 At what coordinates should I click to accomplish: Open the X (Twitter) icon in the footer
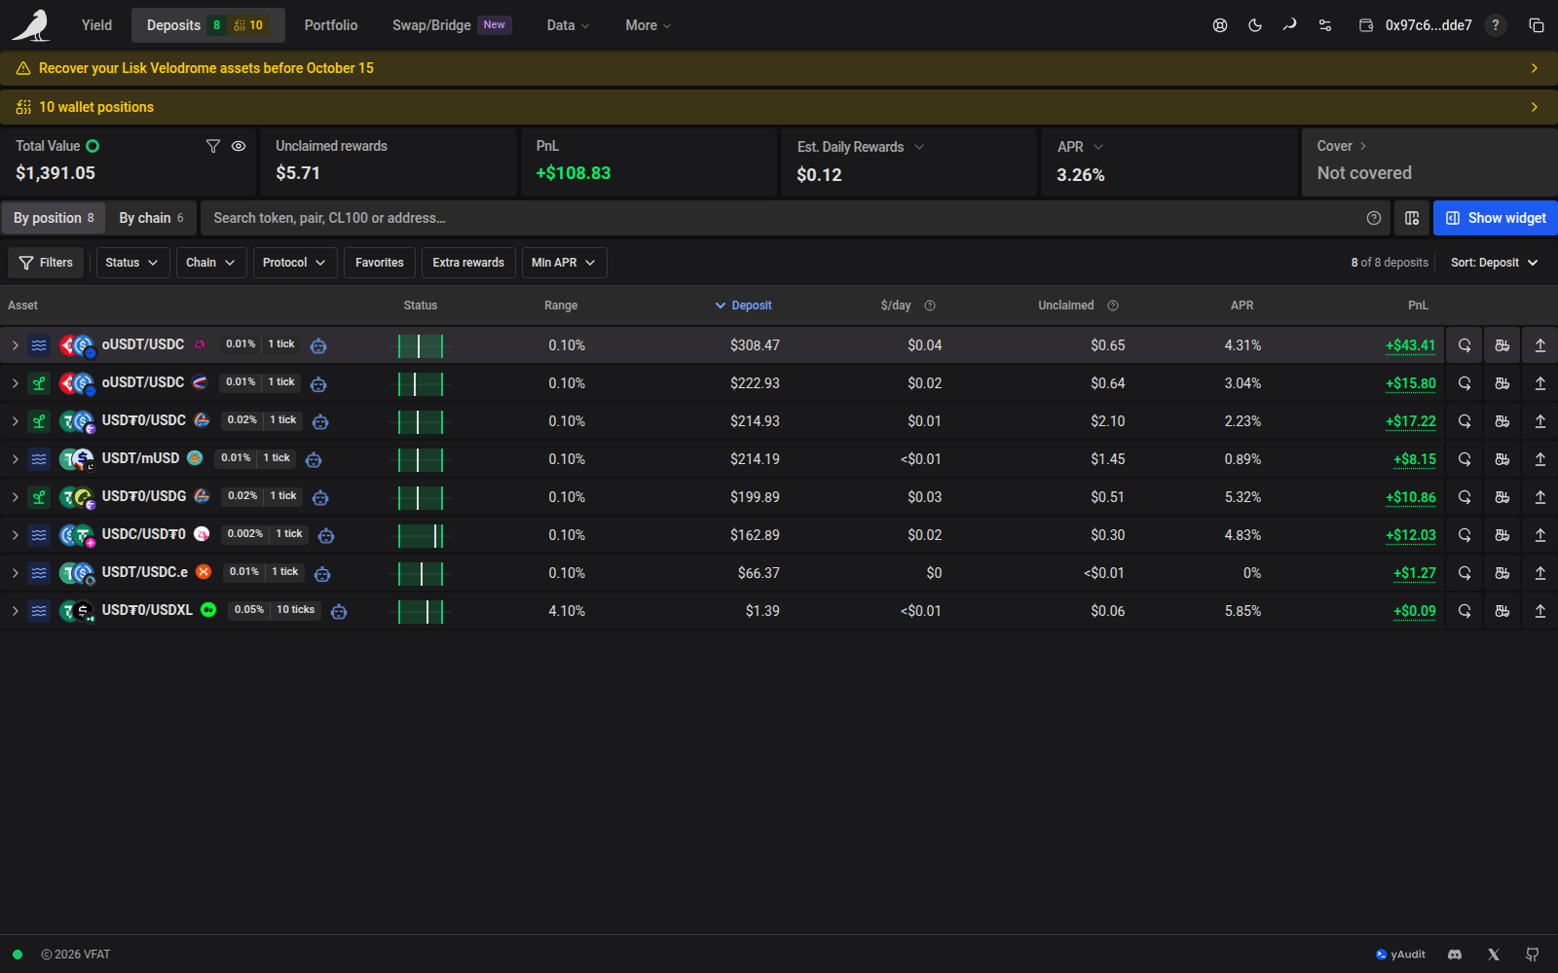(x=1494, y=955)
